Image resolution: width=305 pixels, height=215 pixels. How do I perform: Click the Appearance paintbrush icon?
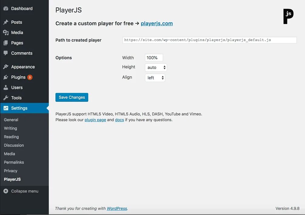[x=6, y=67]
